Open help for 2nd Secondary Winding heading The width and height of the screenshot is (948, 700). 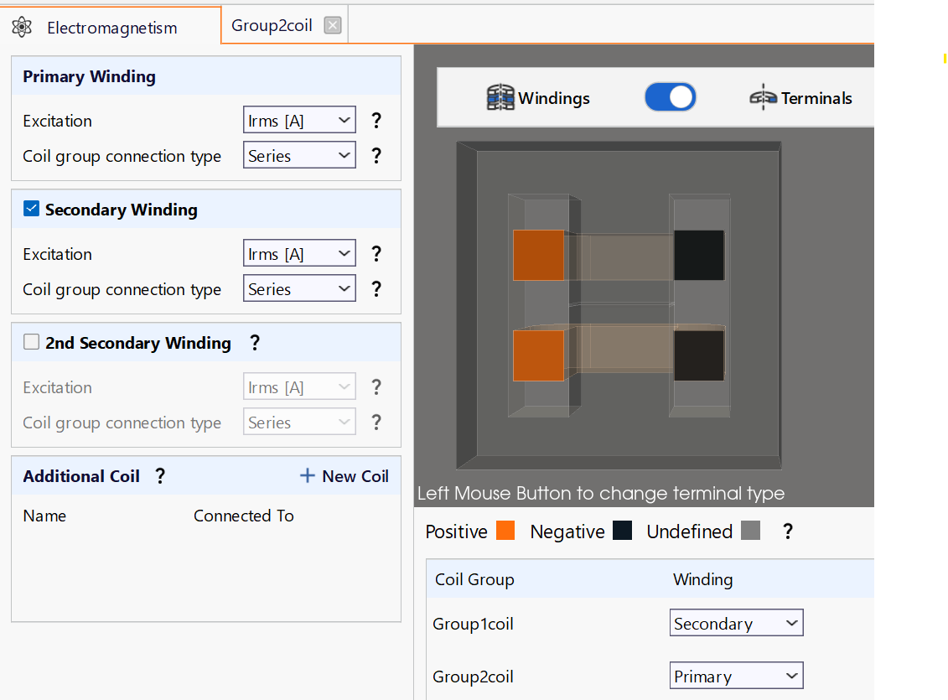tap(255, 343)
